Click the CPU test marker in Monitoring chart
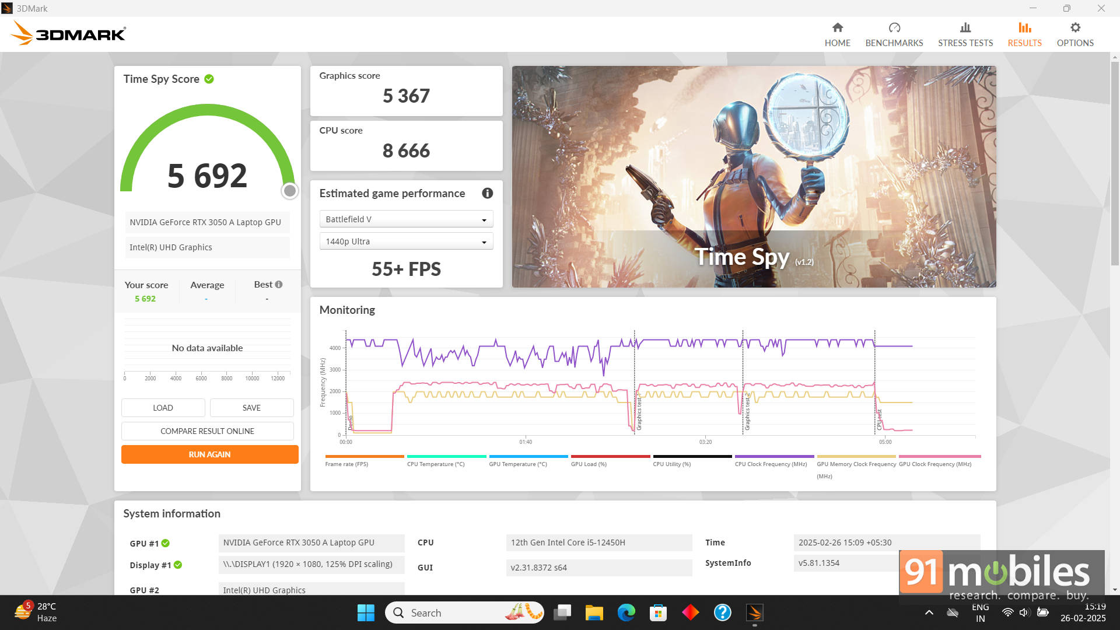 [x=879, y=420]
